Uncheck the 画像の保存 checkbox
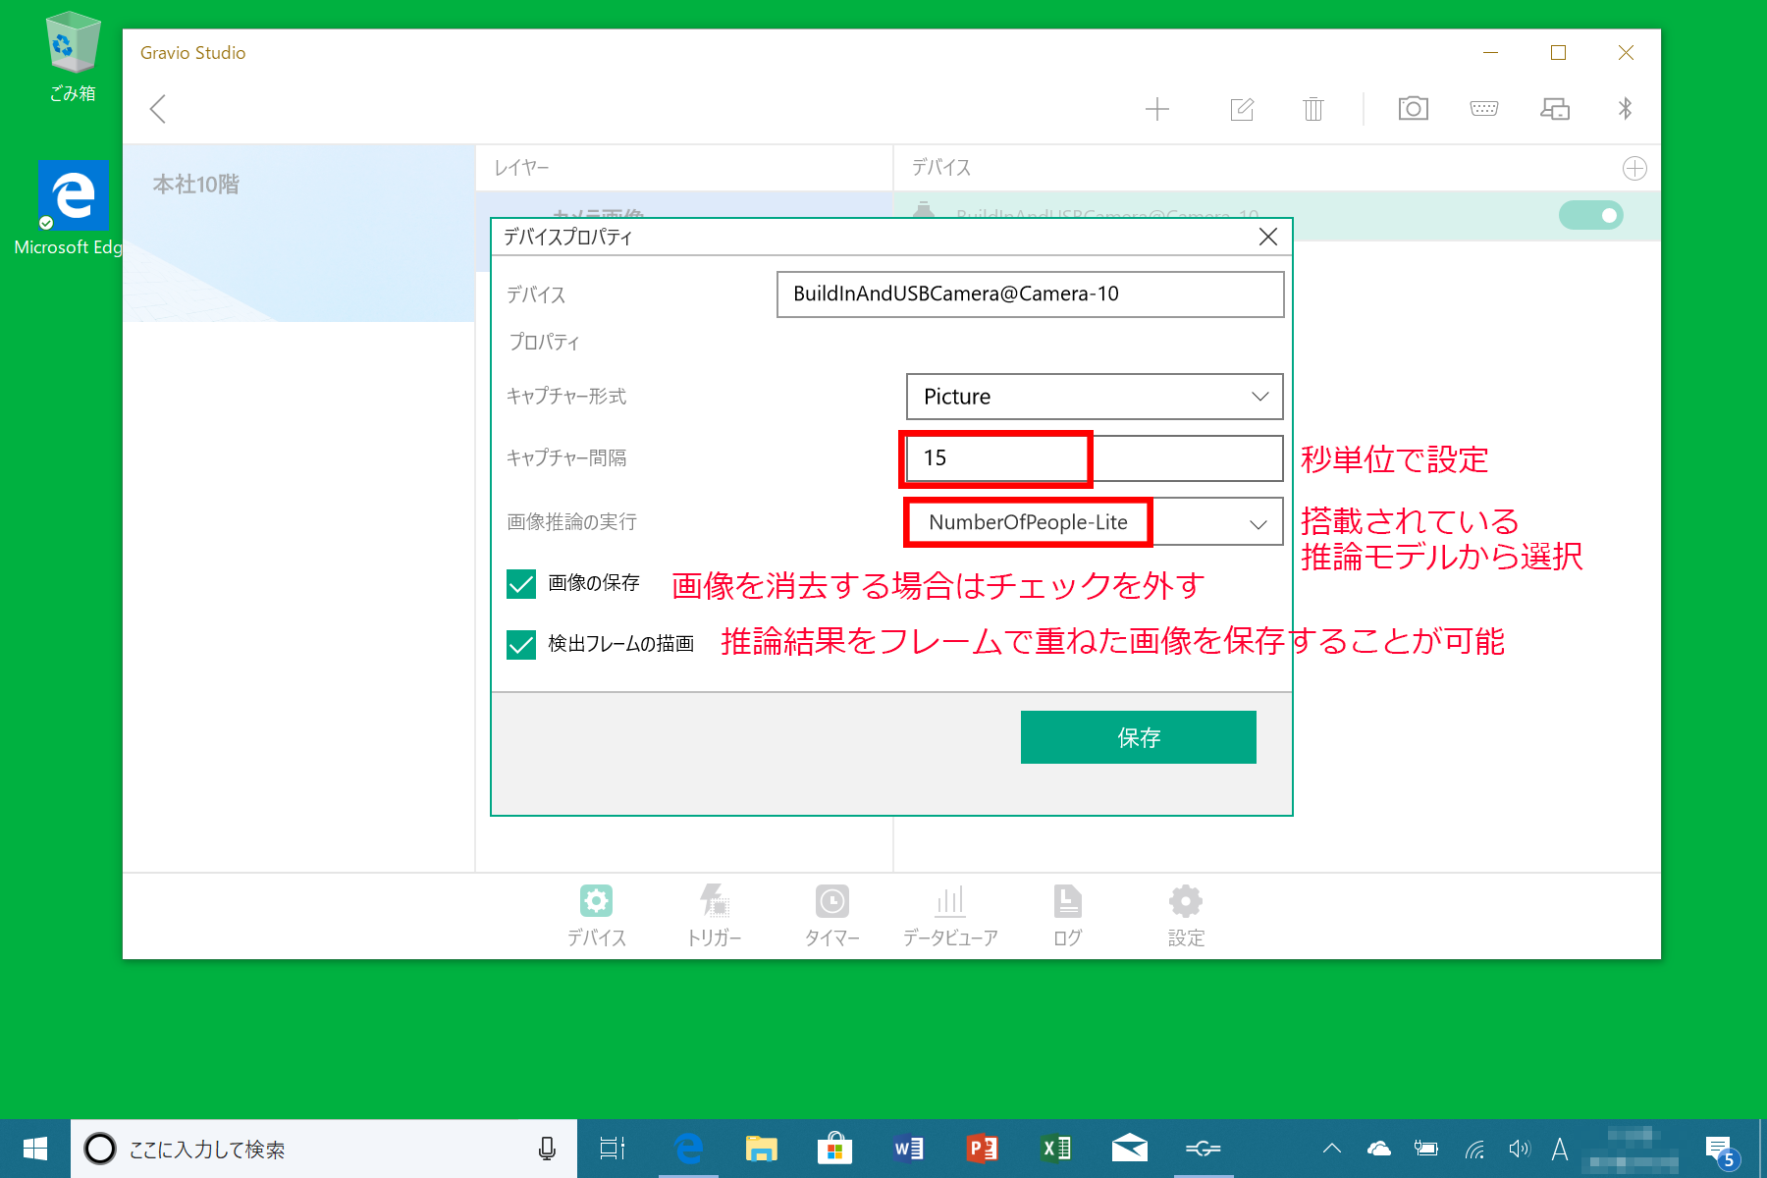The height and width of the screenshot is (1178, 1767). pos(521,584)
